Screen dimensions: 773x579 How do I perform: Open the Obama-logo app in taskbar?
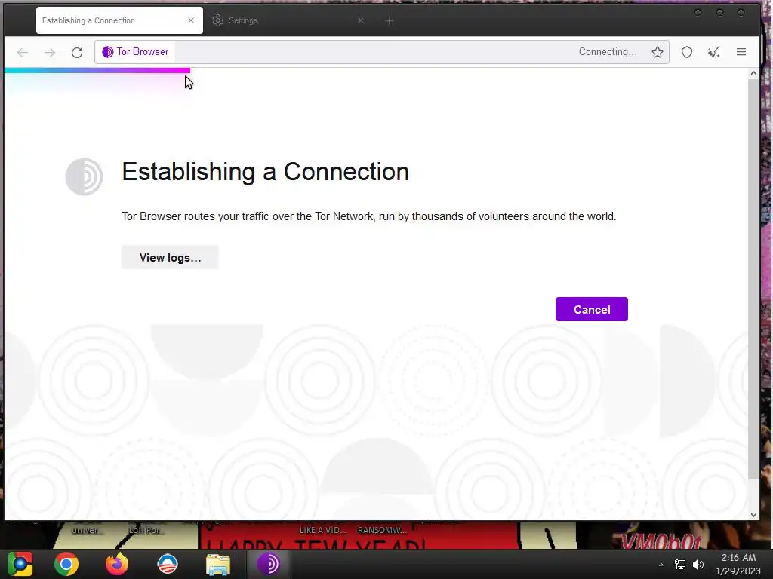(168, 564)
